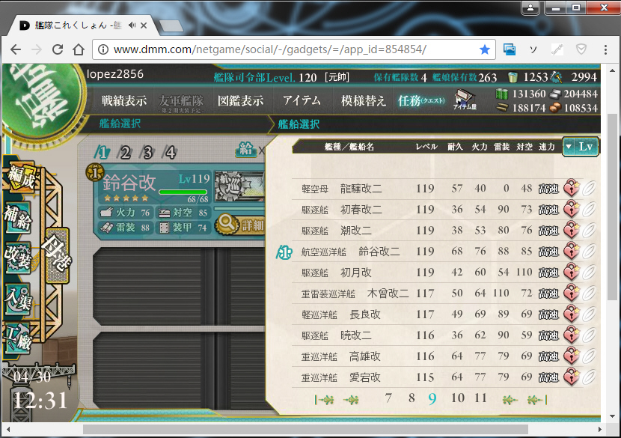Click the site information icon
Image resolution: width=621 pixels, height=438 pixels.
pyautogui.click(x=103, y=49)
